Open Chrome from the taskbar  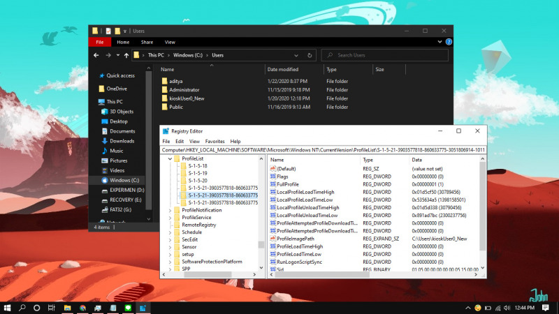(82, 308)
